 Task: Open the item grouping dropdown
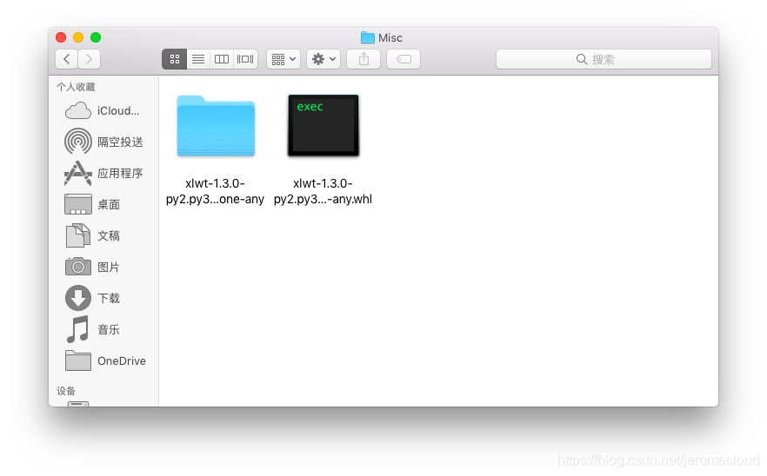[283, 59]
